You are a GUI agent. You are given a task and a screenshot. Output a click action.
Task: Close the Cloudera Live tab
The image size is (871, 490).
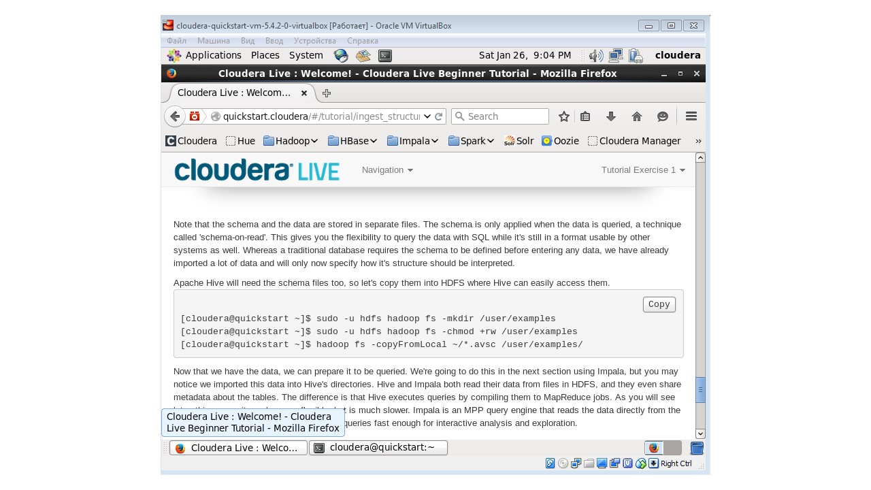click(x=304, y=93)
